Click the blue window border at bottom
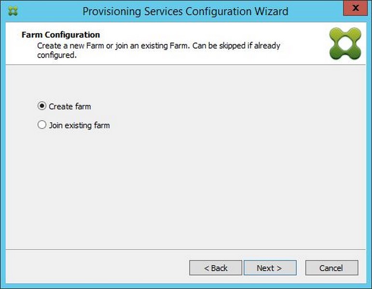 pyautogui.click(x=186, y=286)
